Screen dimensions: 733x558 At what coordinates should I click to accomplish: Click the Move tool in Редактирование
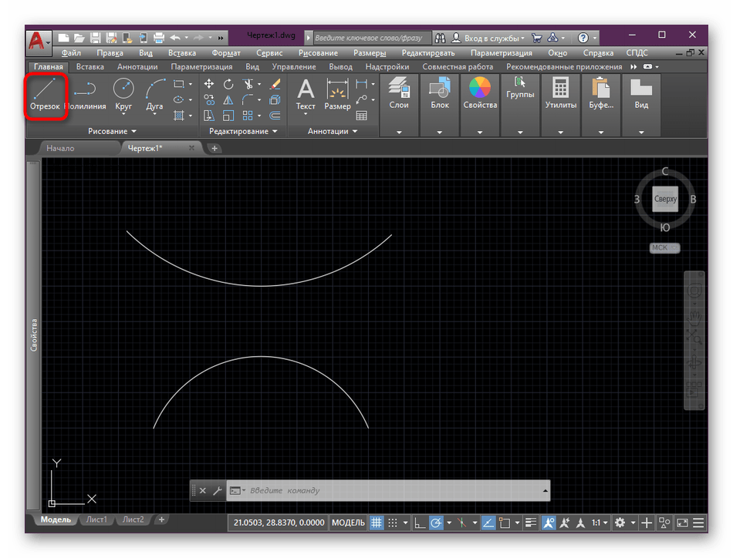tap(209, 84)
